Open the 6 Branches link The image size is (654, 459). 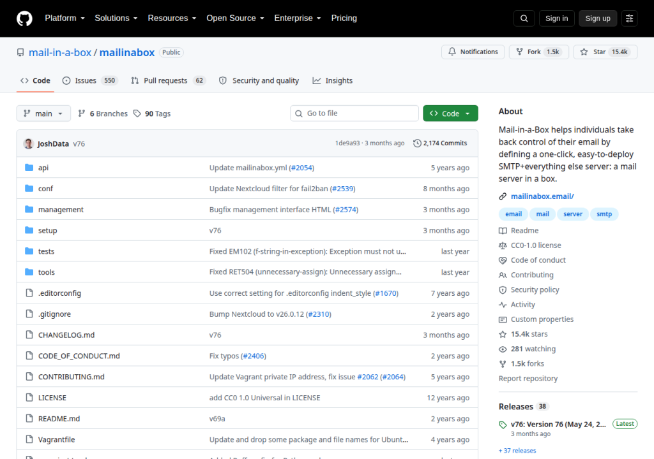(x=103, y=113)
